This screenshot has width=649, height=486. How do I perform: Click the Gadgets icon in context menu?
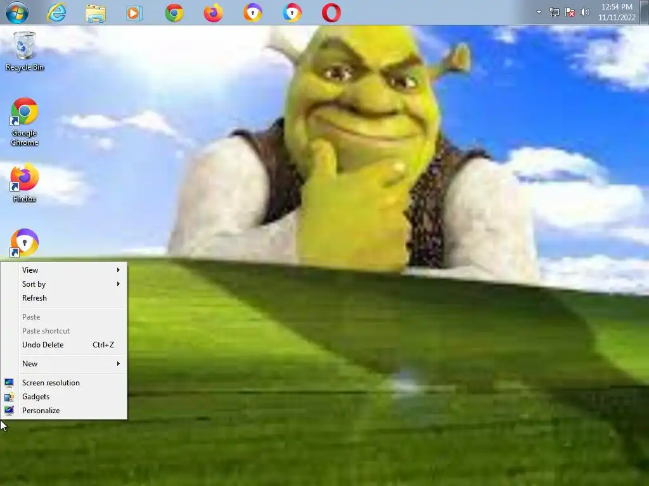[x=9, y=397]
